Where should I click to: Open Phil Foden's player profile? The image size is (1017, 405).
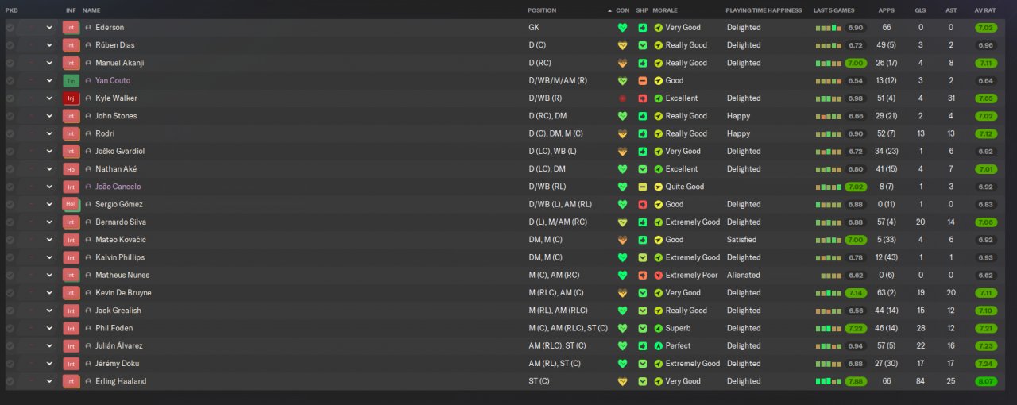(x=114, y=328)
